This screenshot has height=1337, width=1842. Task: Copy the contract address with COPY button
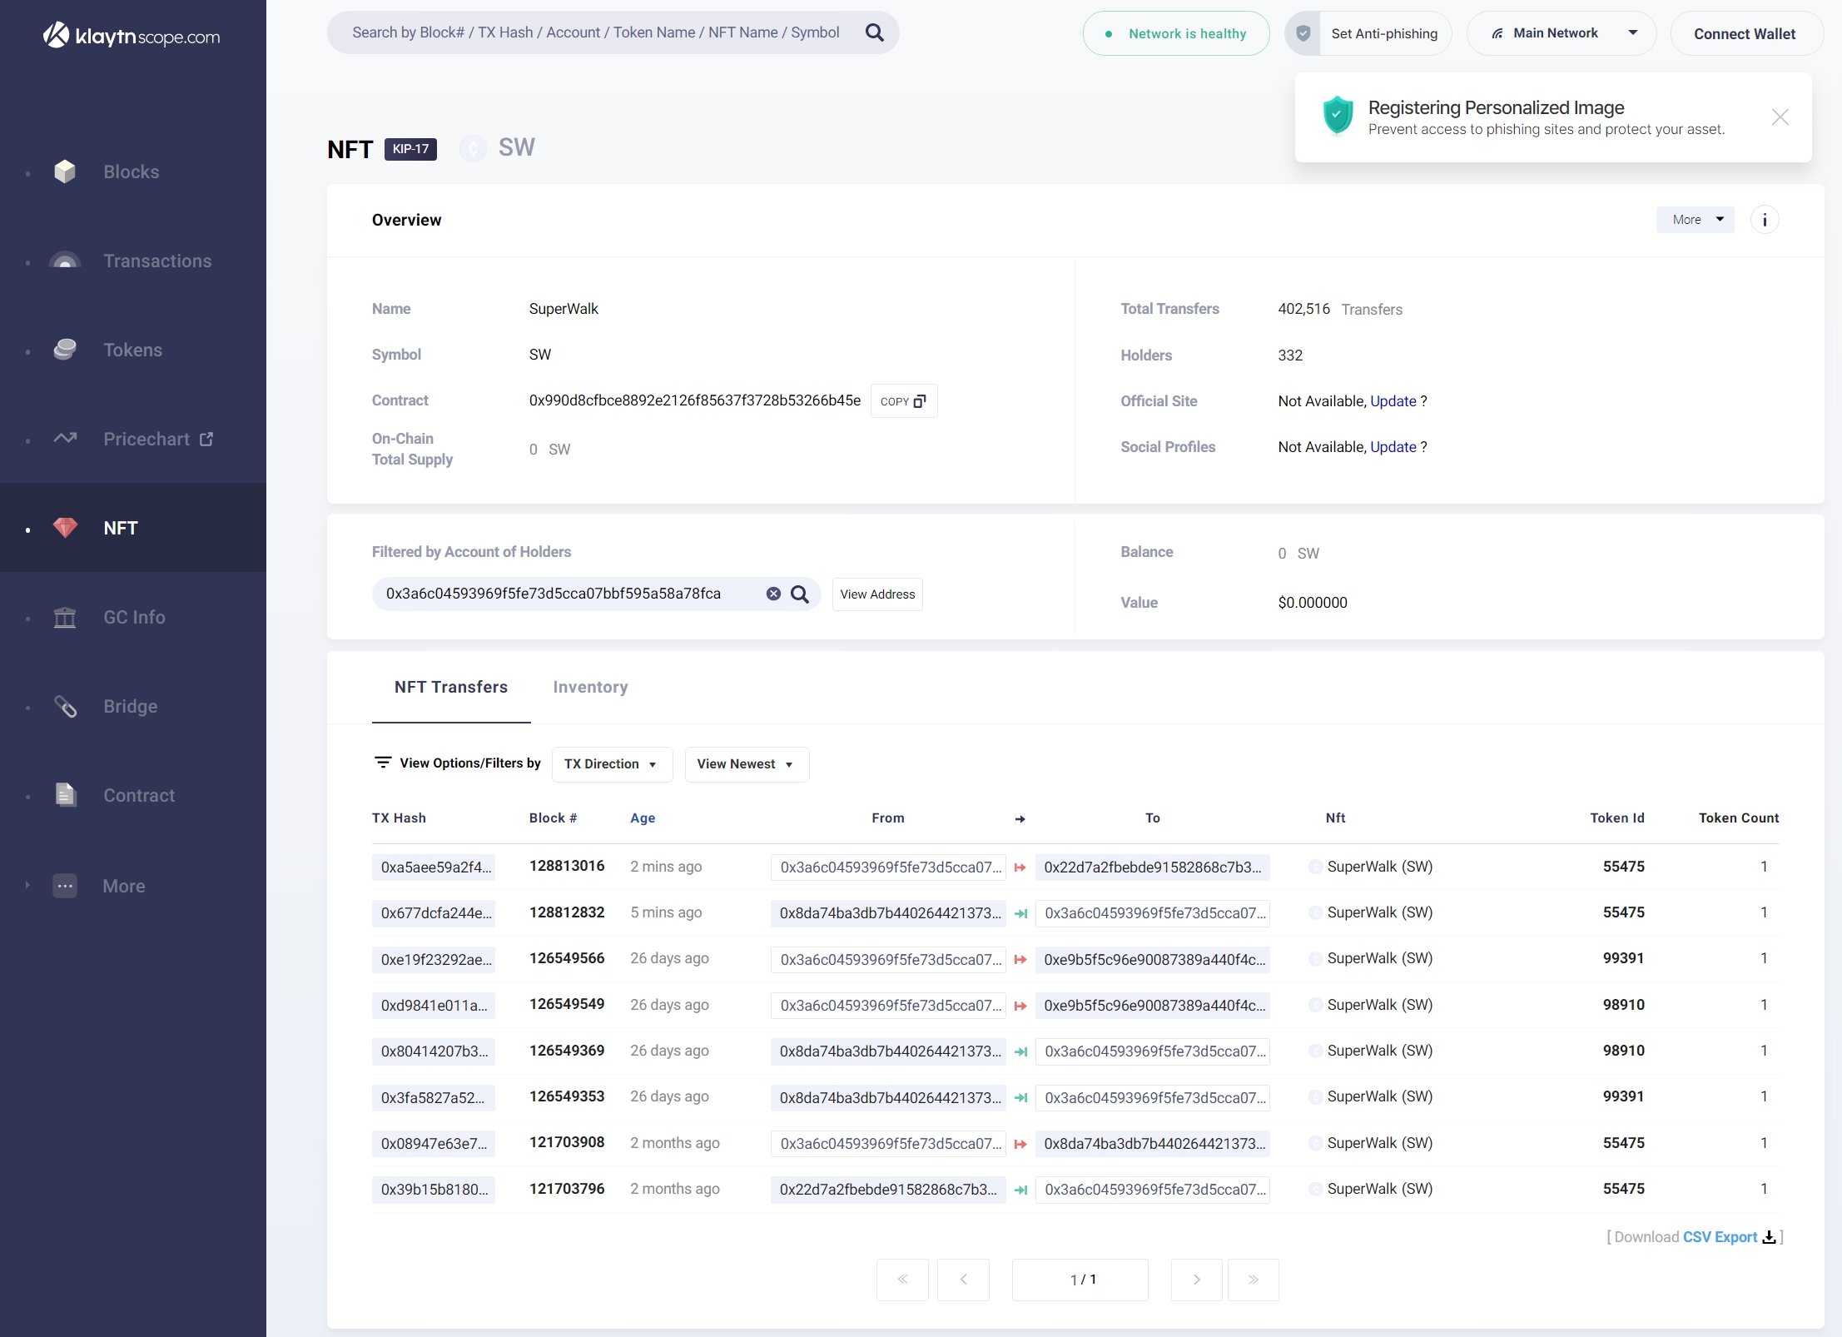(903, 401)
